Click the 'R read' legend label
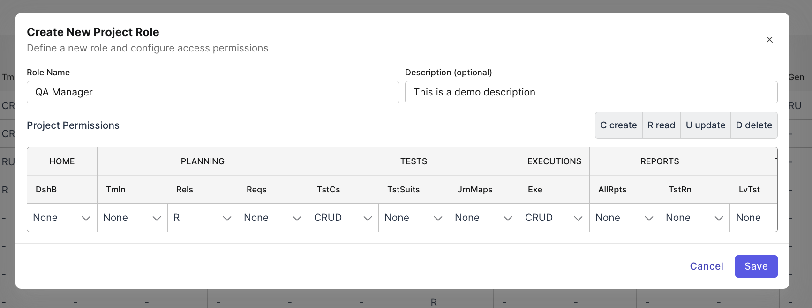 pos(661,125)
